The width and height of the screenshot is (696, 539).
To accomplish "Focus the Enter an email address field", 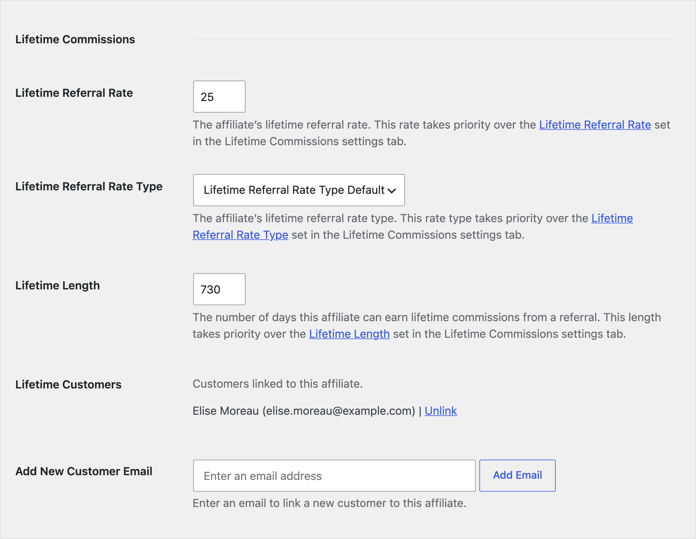I will pyautogui.click(x=334, y=476).
